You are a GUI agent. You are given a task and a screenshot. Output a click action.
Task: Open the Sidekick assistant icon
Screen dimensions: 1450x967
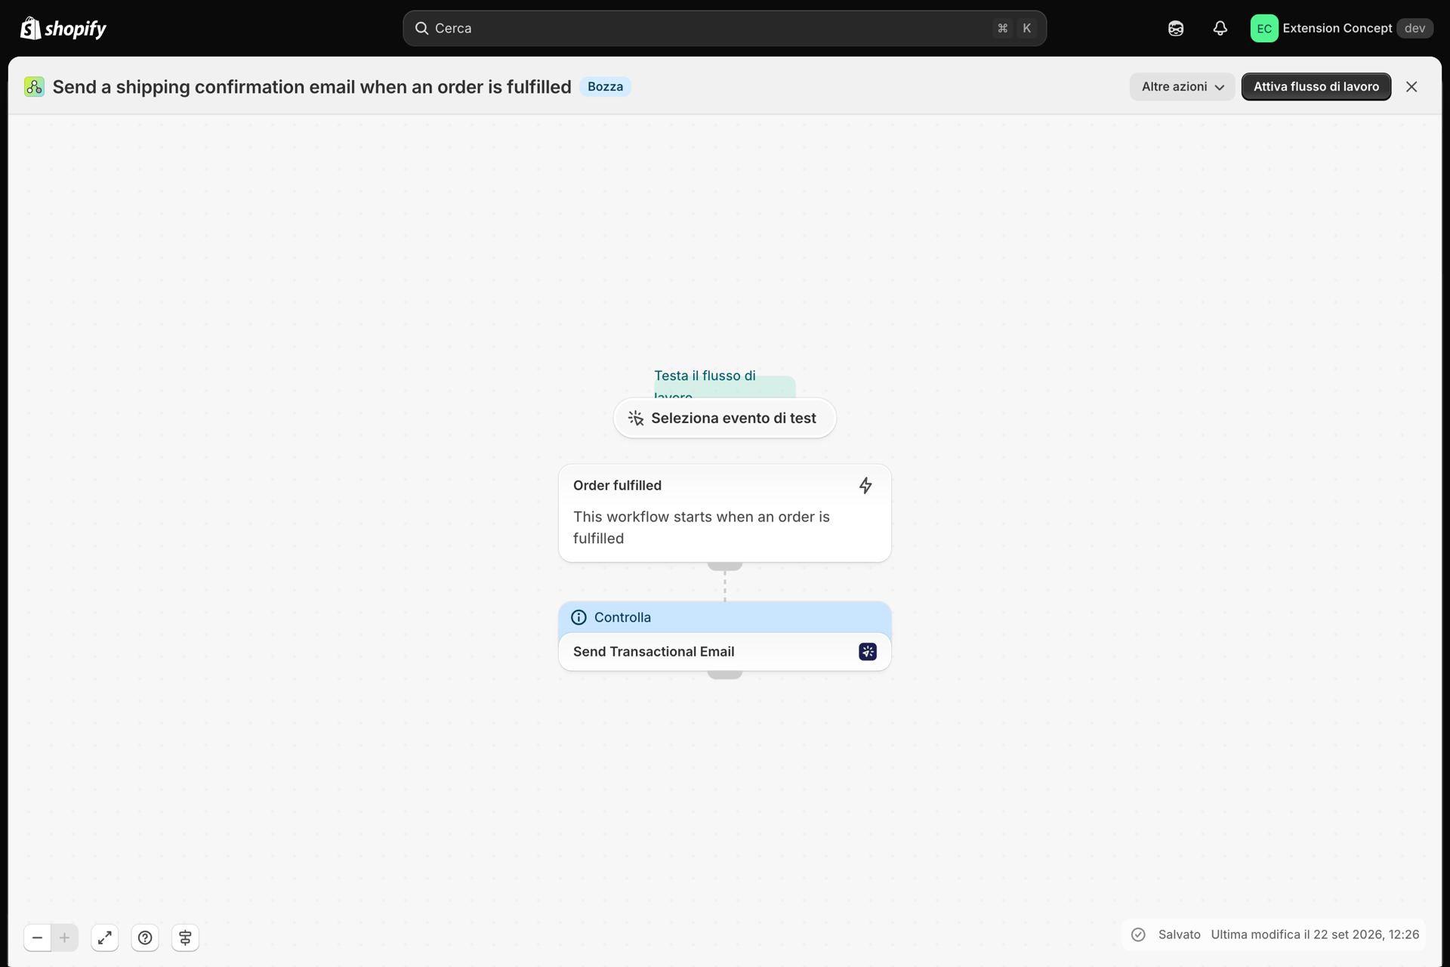1176,28
